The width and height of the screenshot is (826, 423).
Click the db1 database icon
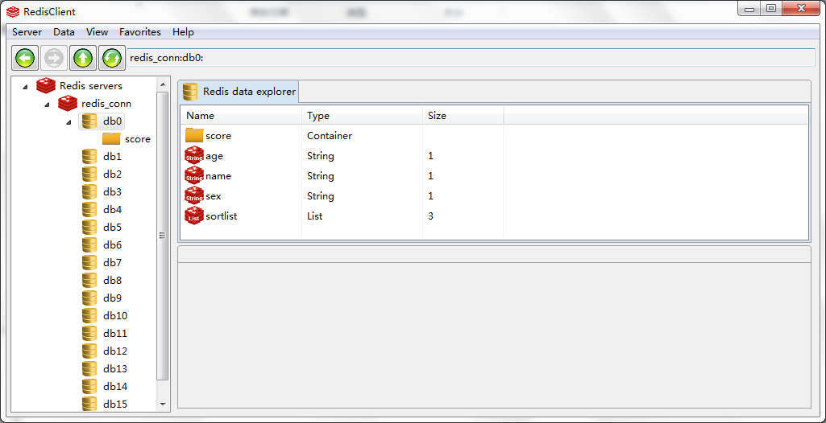point(89,157)
